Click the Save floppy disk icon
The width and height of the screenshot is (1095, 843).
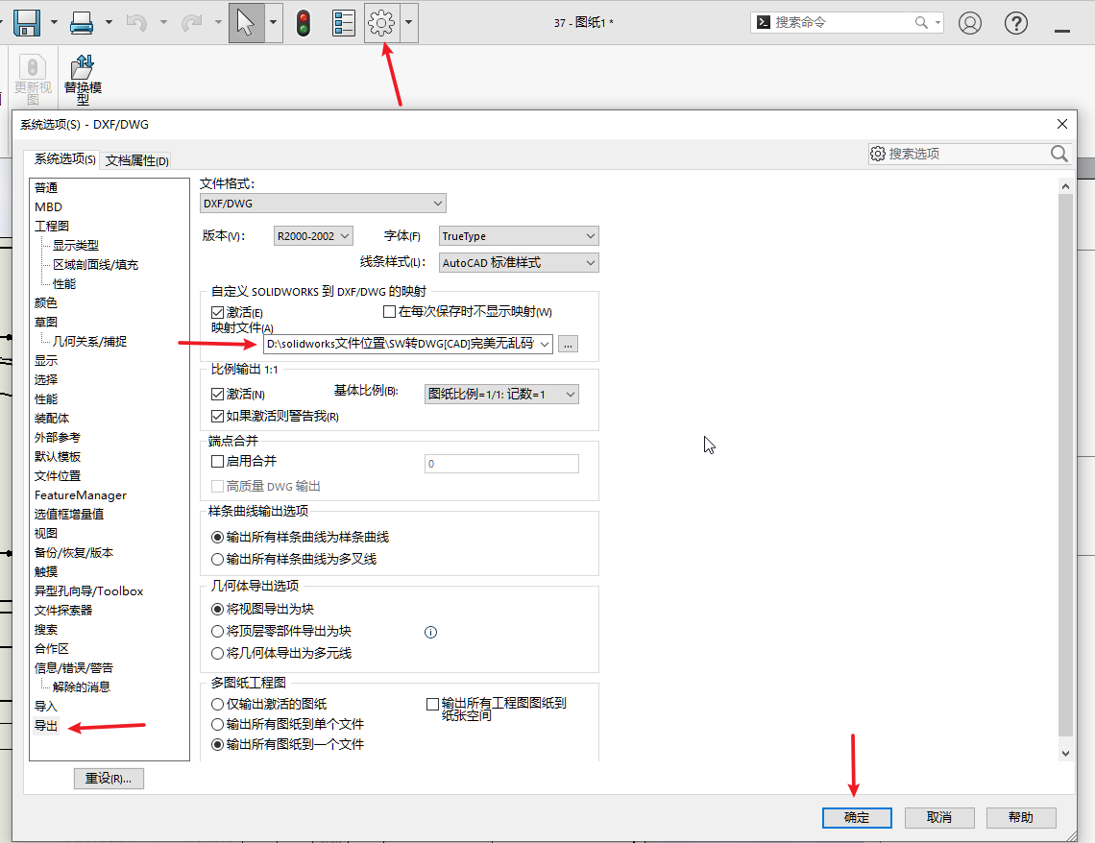point(27,22)
